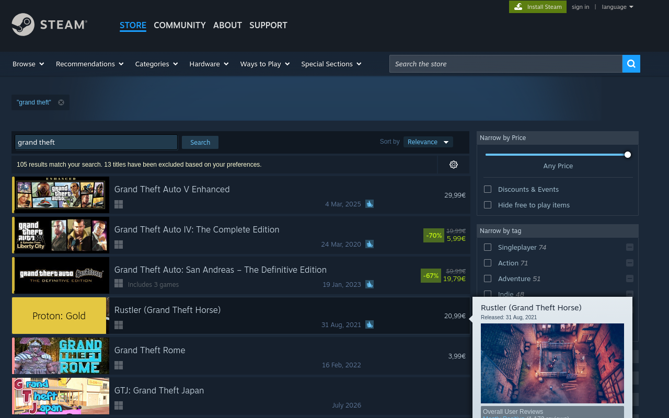Click the store search magnifier button
Viewport: 669px width, 418px height.
[x=631, y=64]
